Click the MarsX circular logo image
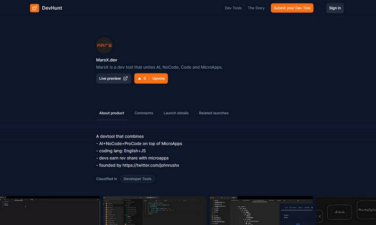Viewport: 376px width, 225px height. 104,45
